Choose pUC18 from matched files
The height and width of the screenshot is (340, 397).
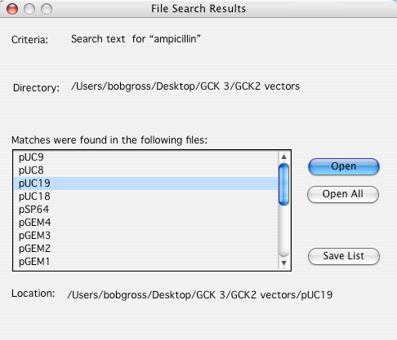pos(145,196)
